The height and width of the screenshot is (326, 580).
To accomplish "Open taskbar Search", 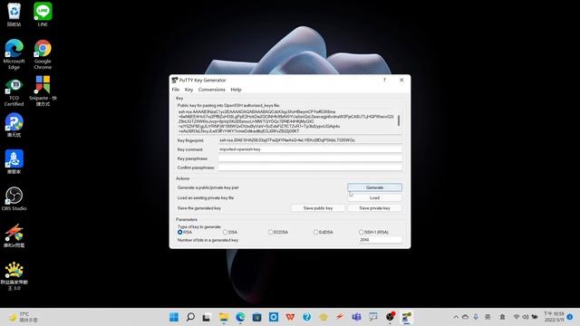I will click(x=190, y=317).
